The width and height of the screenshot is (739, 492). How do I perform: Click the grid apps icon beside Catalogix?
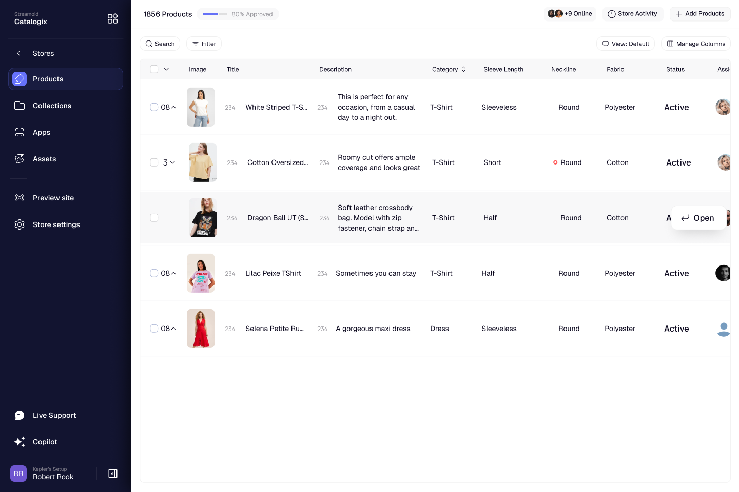tap(112, 19)
